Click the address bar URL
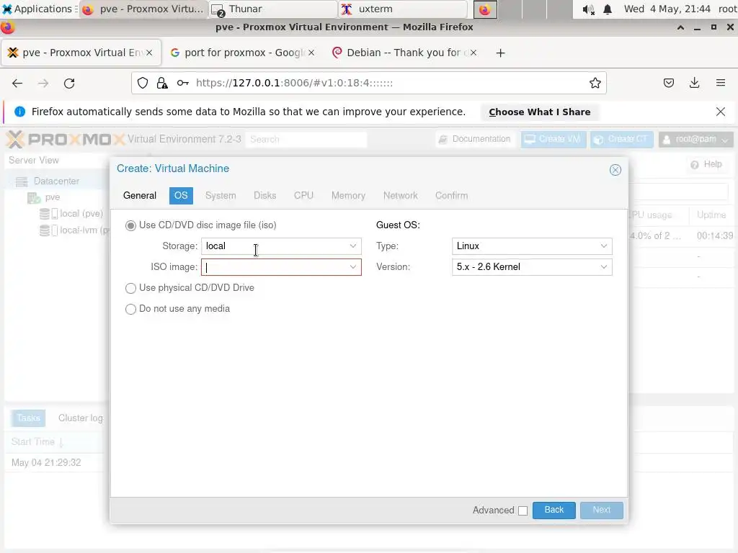This screenshot has width=738, height=553. pos(294,84)
